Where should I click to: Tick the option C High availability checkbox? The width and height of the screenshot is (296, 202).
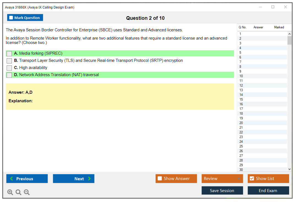pos(9,68)
